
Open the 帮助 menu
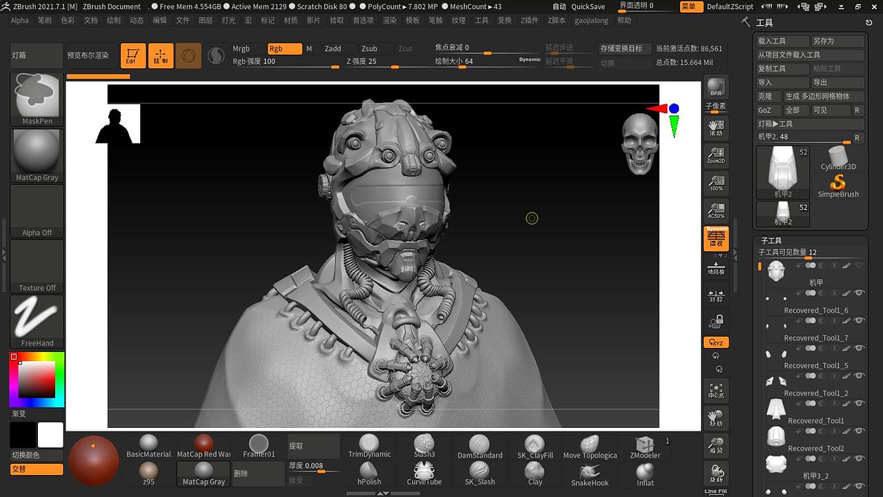(624, 20)
